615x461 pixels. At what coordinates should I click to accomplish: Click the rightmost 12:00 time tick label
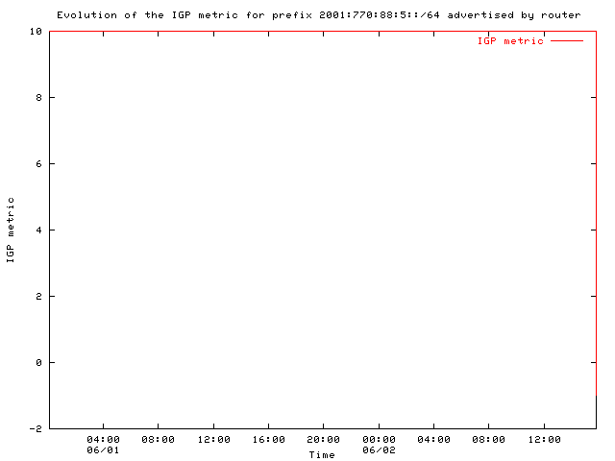545,440
